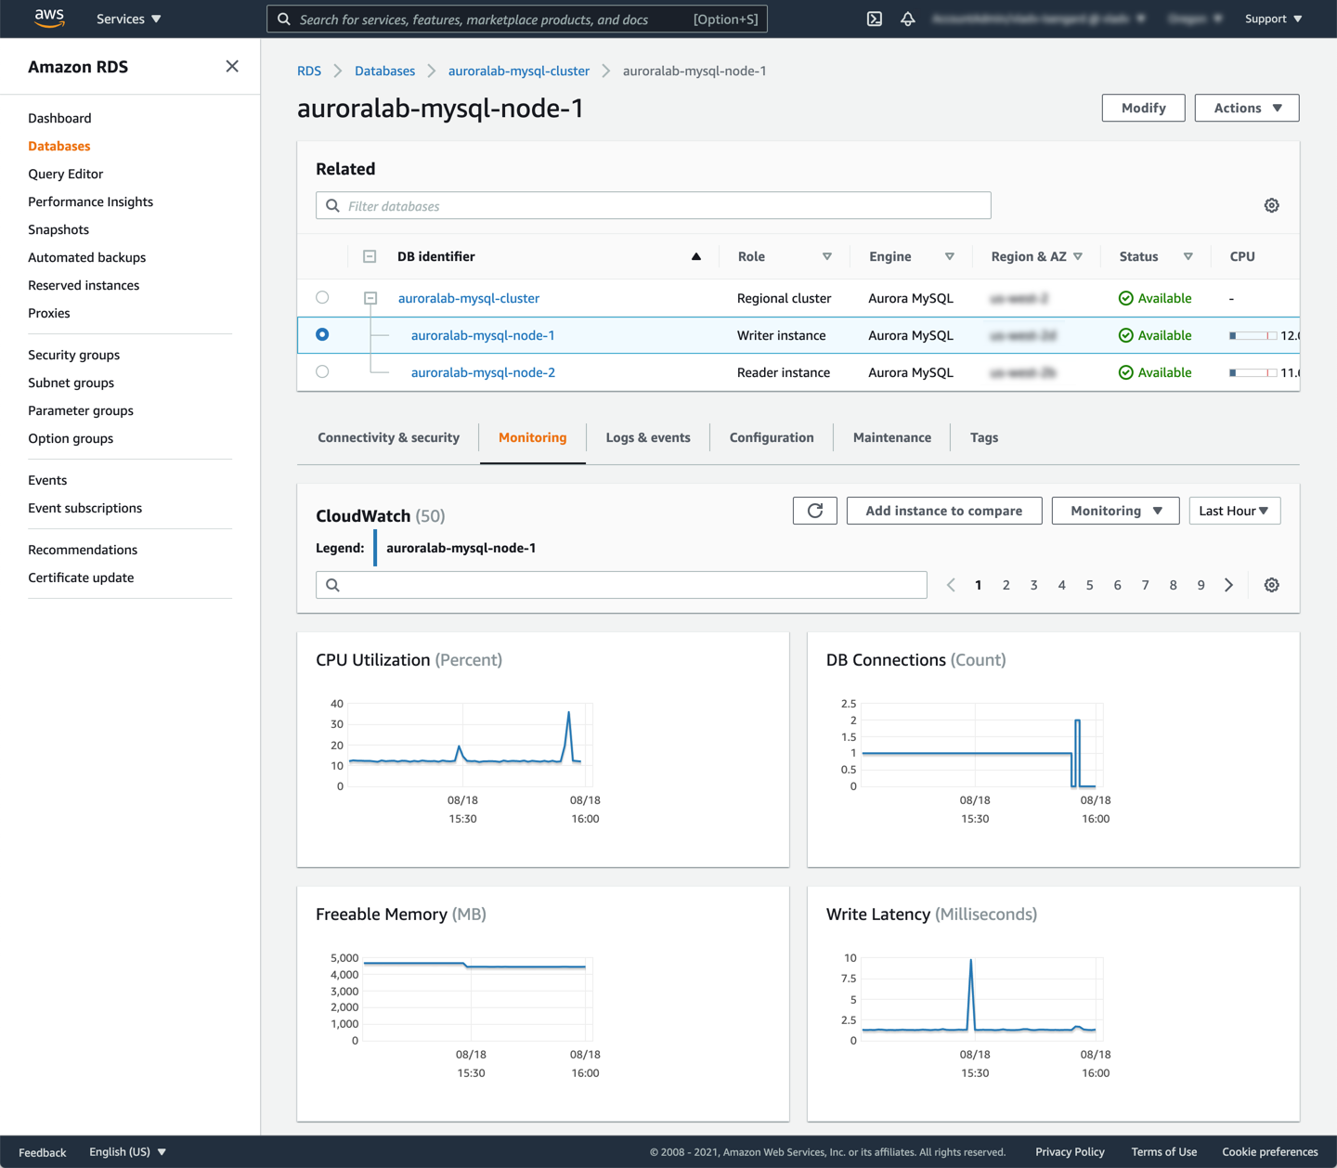This screenshot has width=1337, height=1168.
Task: Open AWS CloudShell icon in top bar
Action: pos(874,19)
